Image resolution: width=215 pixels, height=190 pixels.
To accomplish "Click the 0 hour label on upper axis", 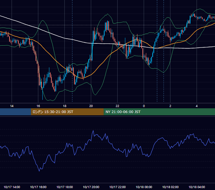I will (x=144, y=106).
